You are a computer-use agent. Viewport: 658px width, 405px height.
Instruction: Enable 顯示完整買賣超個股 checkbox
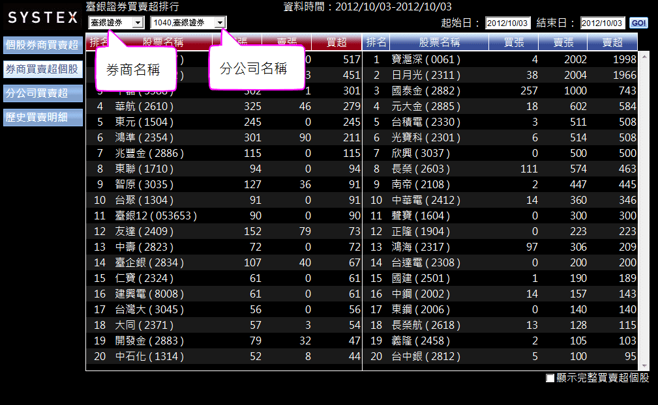pos(550,378)
